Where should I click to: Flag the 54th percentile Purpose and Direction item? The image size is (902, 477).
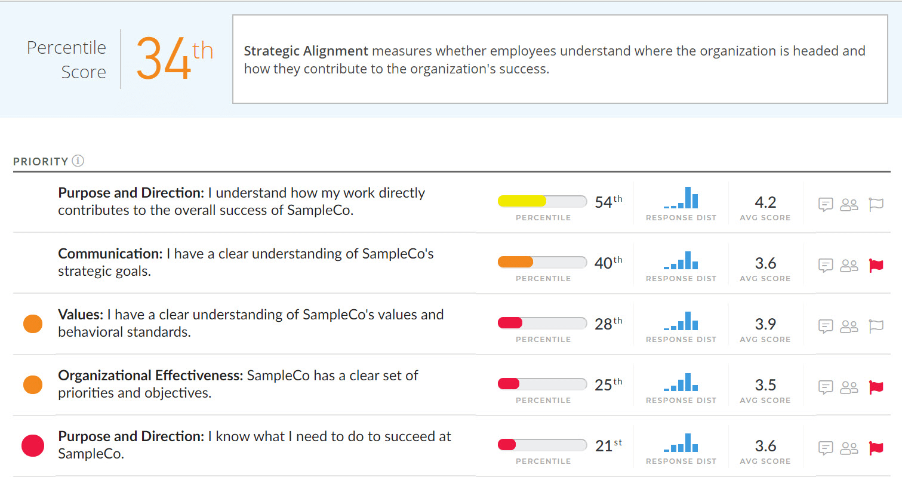click(x=876, y=205)
